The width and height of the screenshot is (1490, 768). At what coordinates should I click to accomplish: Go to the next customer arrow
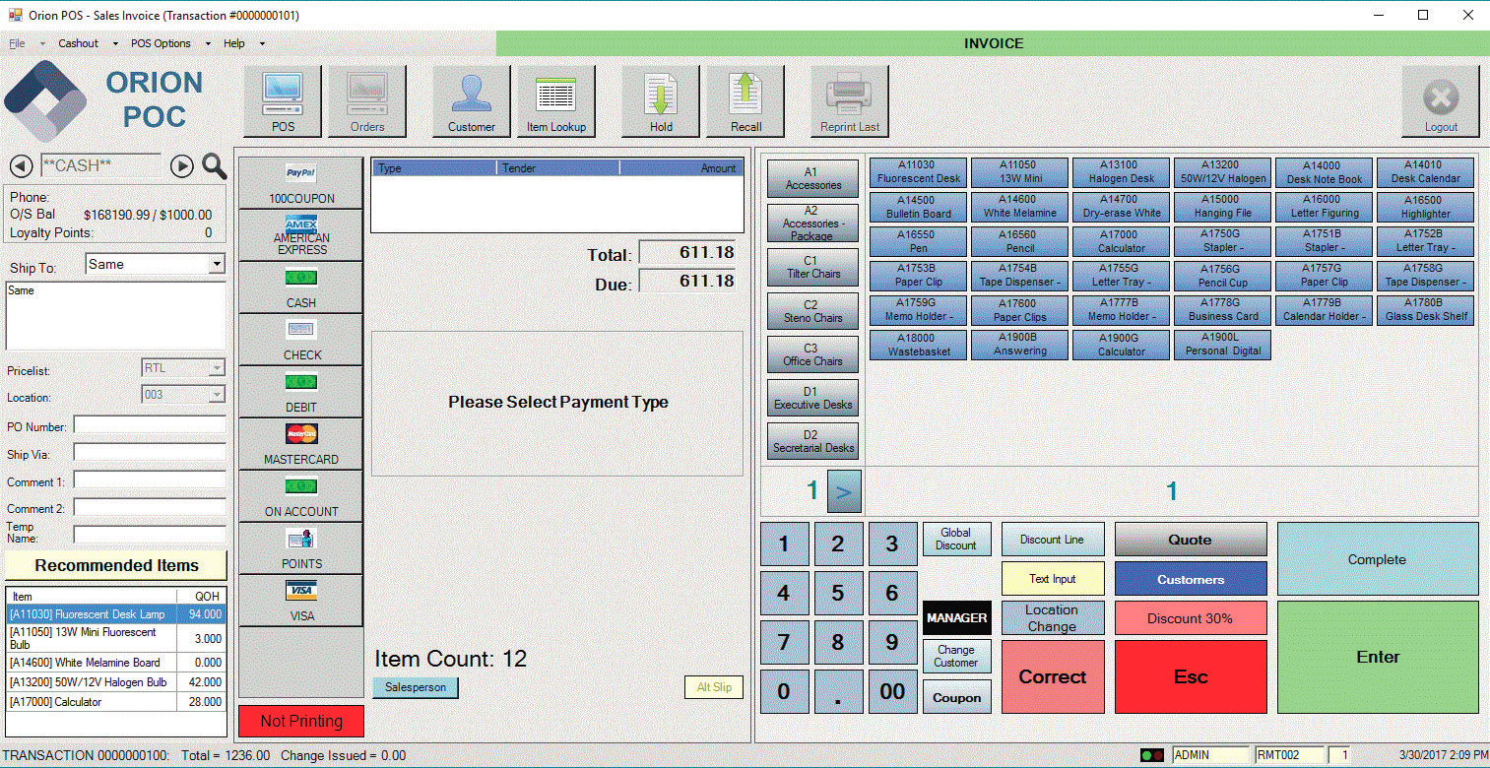(x=182, y=166)
